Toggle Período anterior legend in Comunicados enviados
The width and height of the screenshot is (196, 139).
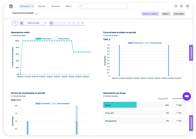point(153,43)
